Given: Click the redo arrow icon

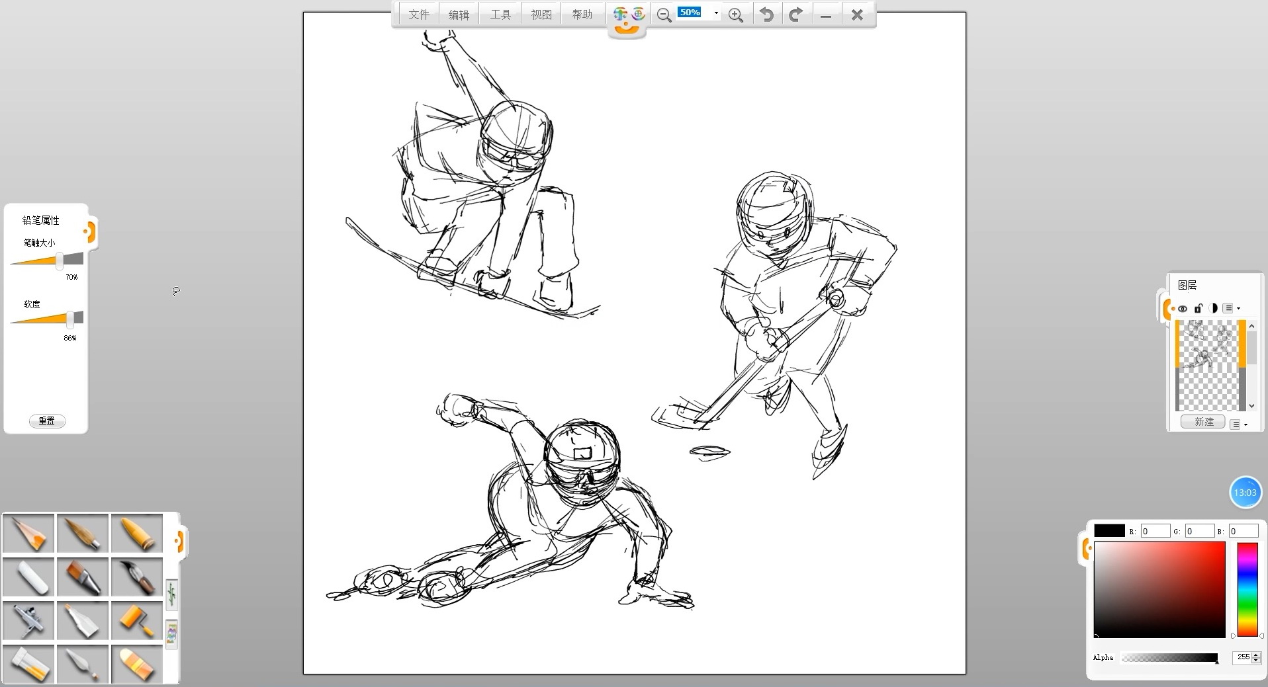Looking at the screenshot, I should pos(795,15).
